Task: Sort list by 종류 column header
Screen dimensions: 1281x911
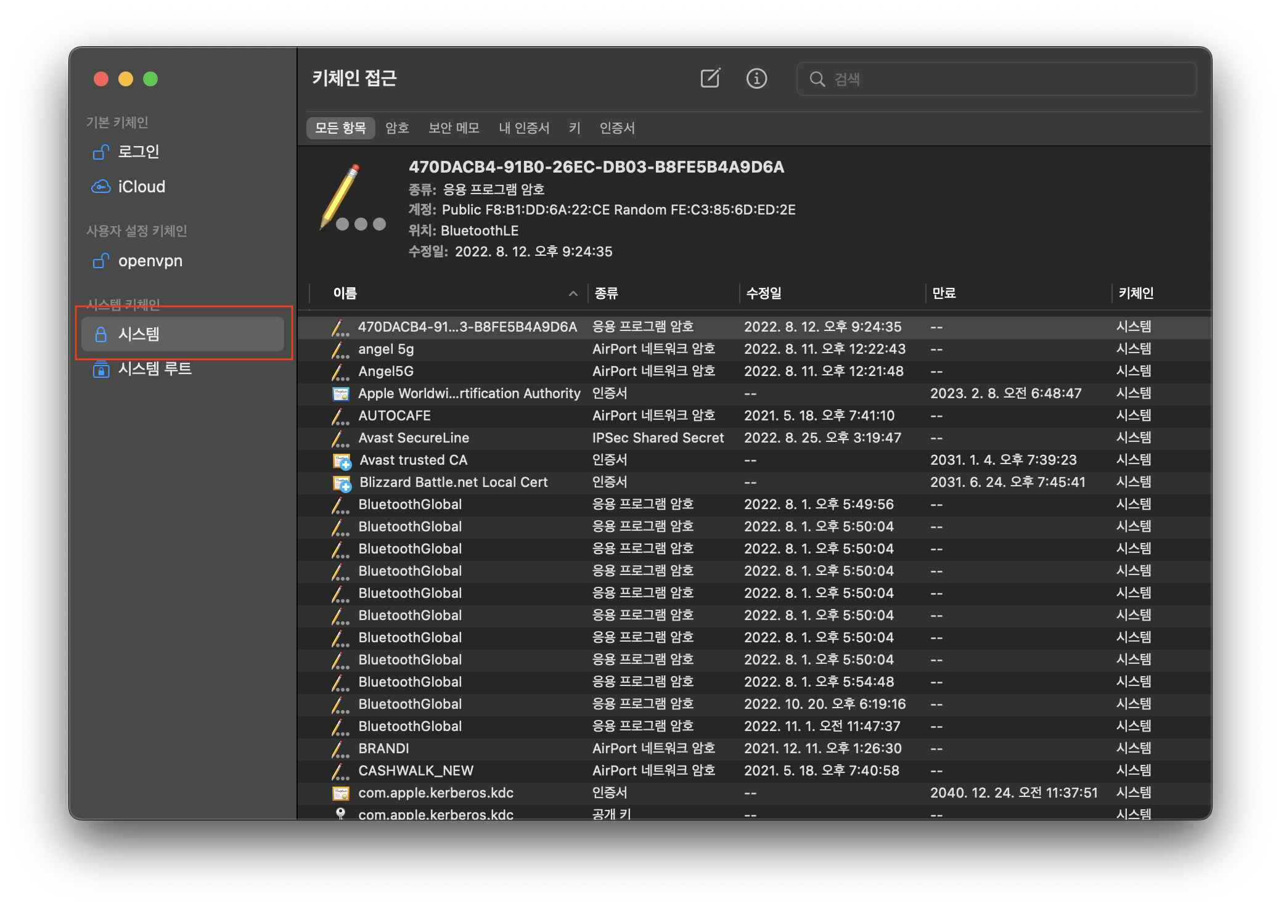Action: tap(606, 293)
